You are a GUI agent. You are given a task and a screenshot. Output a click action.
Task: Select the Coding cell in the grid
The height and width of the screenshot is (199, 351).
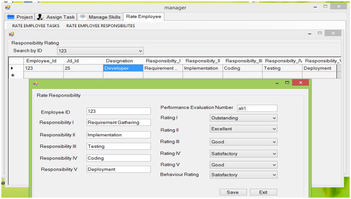pos(243,68)
